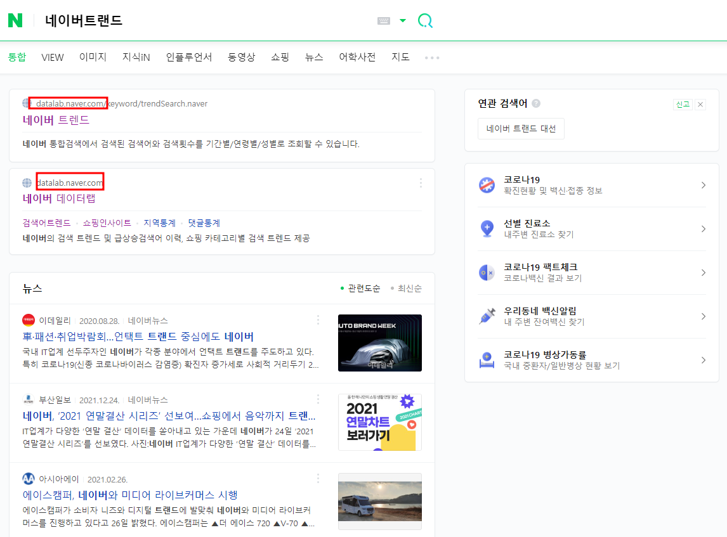
Task: Click the search field containing 네이버트랜드
Action: (204, 20)
